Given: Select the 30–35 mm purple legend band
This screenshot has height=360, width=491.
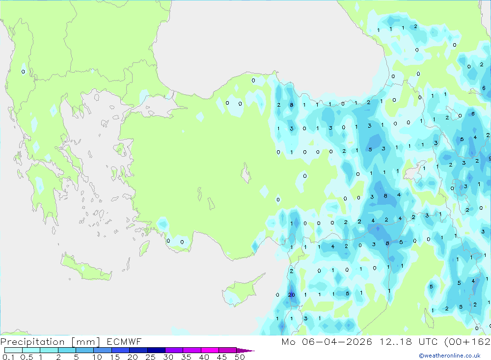Looking at the screenshot, I should [174, 350].
